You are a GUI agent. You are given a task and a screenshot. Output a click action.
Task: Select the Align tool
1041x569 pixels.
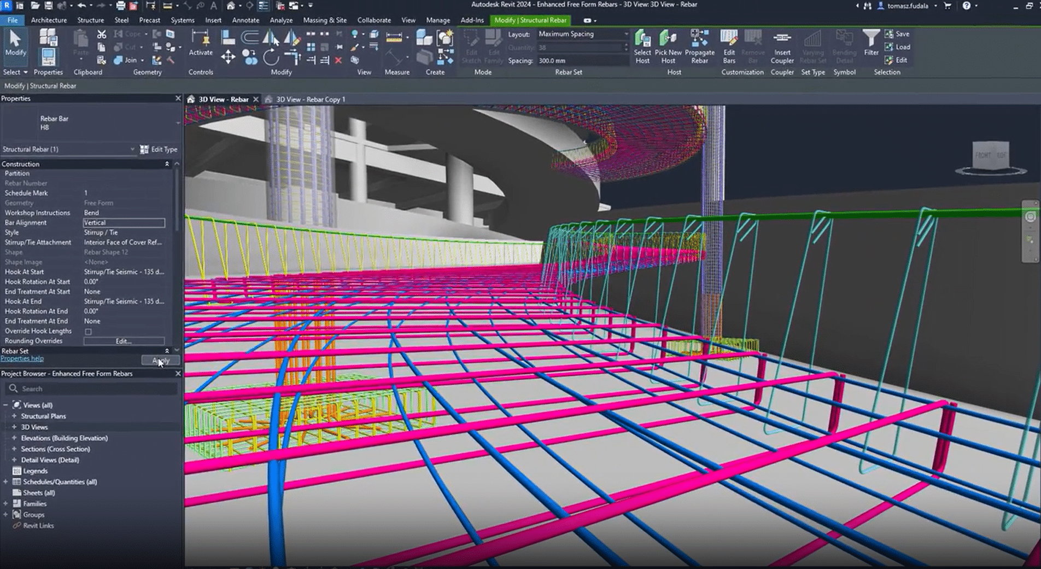[228, 37]
